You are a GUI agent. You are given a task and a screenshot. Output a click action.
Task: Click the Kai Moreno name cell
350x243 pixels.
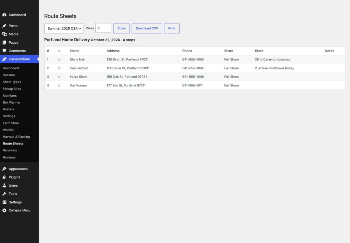pos(78,85)
